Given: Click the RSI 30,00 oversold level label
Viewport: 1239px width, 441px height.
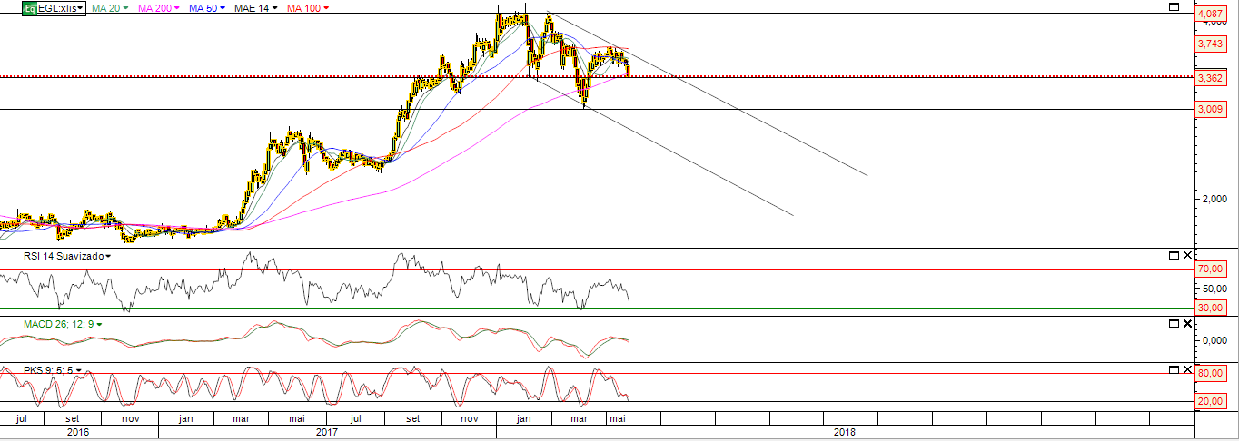Looking at the screenshot, I should (x=1209, y=309).
